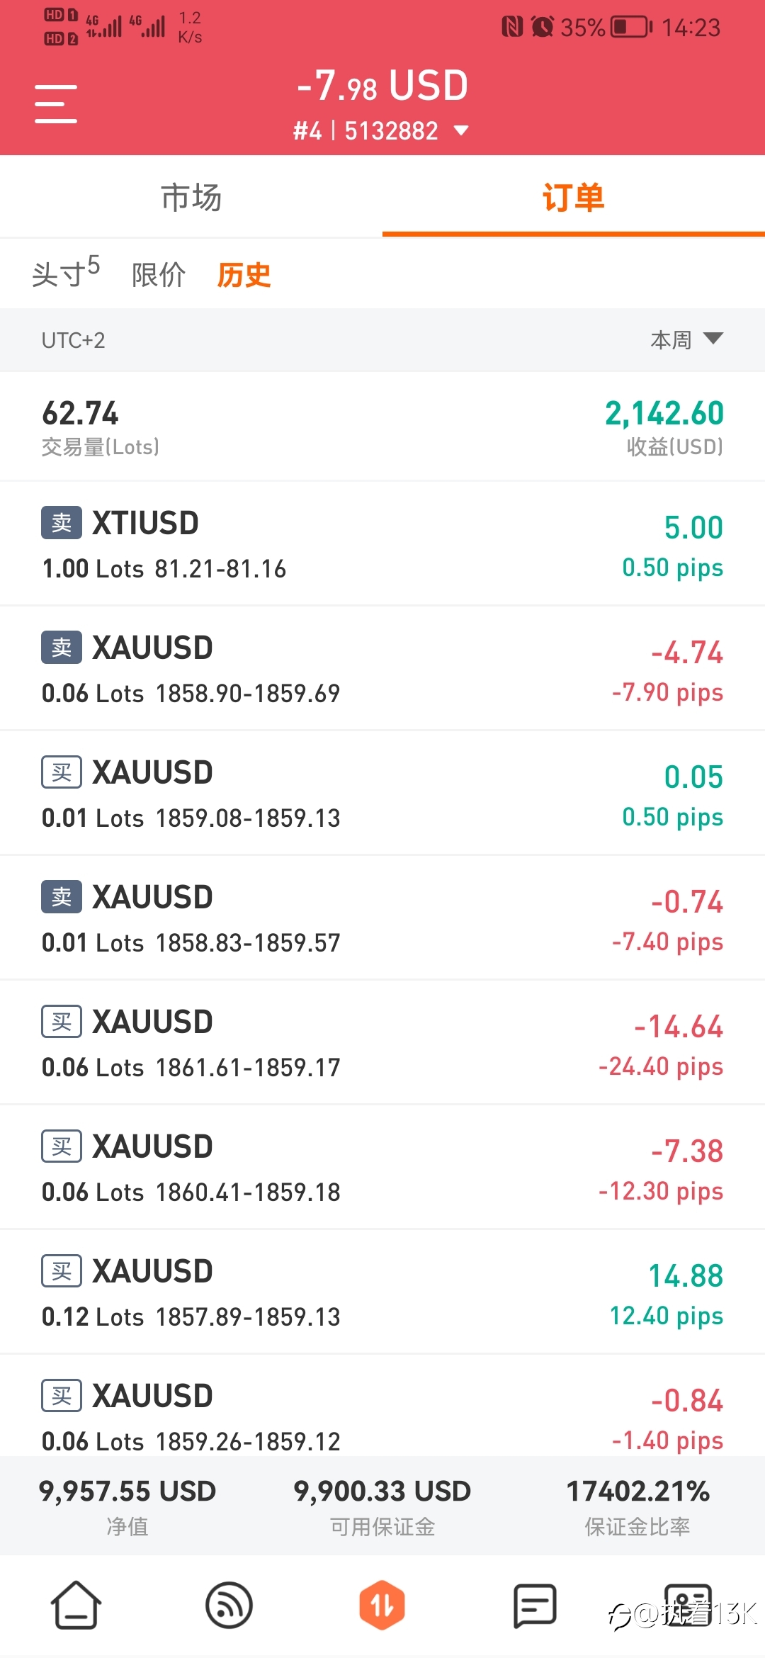765x1658 pixels.
Task: Tap the buy badge on 0.12 Lots XAUUSD
Action: [62, 1271]
